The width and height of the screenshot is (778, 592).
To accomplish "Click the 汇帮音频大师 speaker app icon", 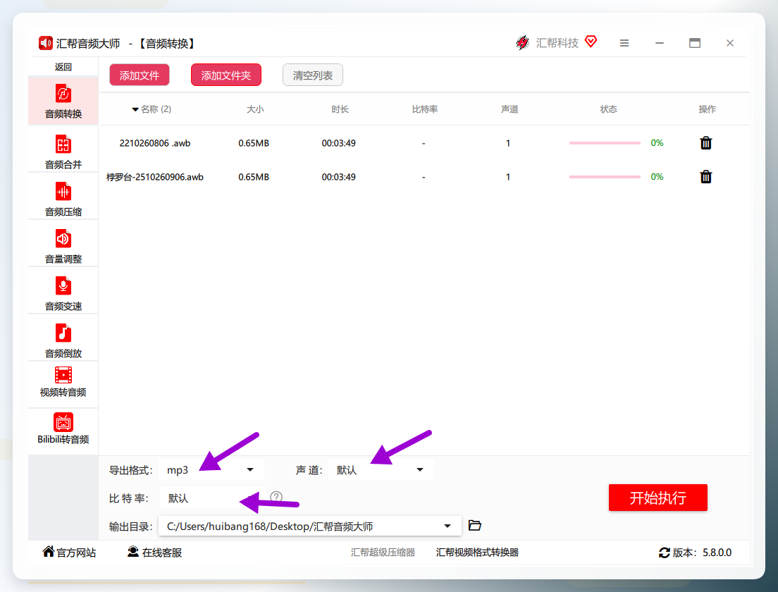I will coord(46,43).
